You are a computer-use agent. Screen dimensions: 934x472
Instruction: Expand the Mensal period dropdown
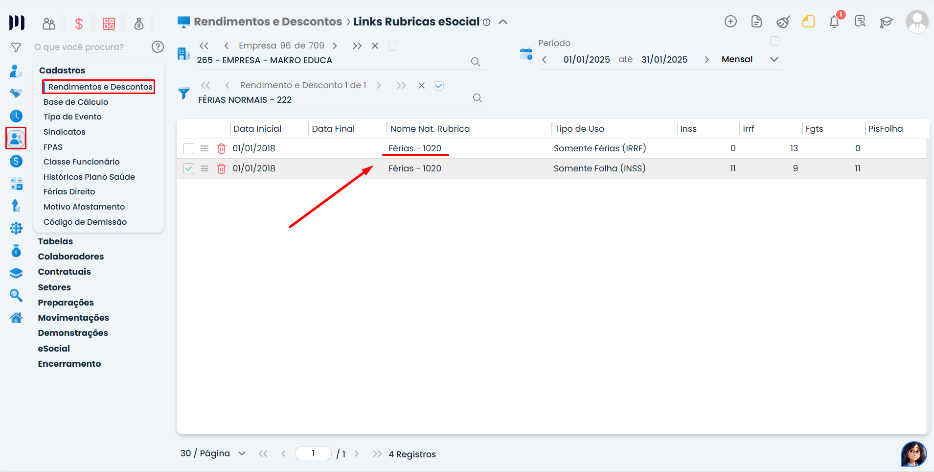(774, 60)
